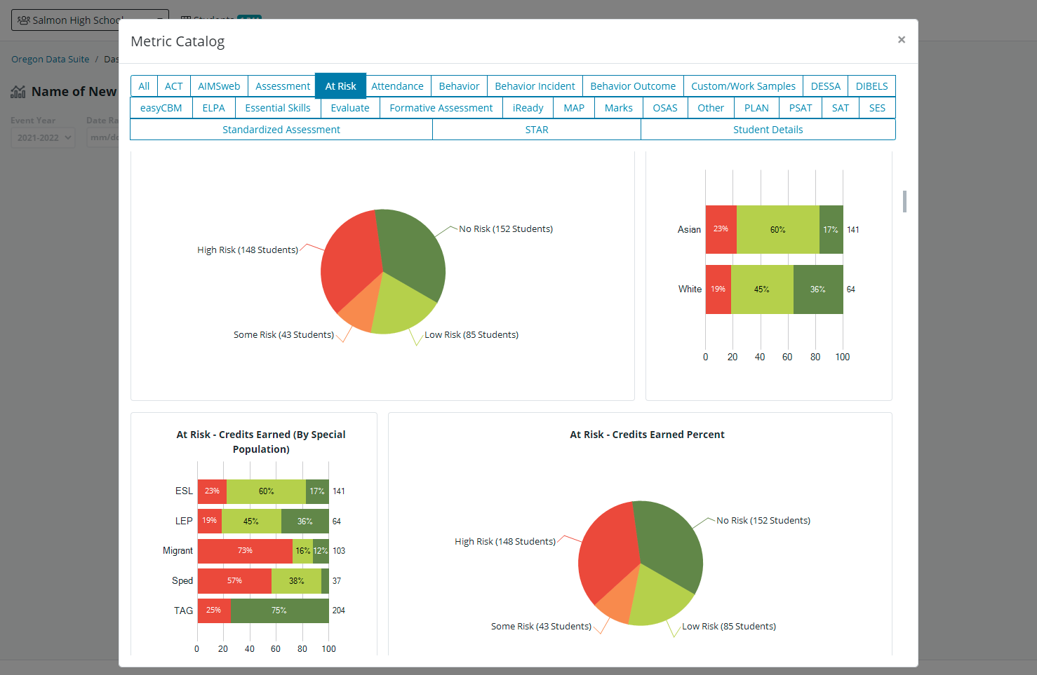Open the DIBELS metrics tab
Viewport: 1037px width, 675px height.
(871, 86)
